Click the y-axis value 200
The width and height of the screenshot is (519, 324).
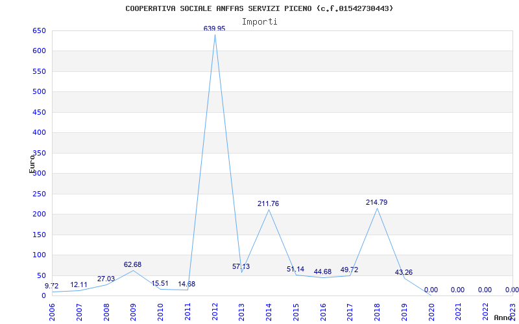coord(39,214)
